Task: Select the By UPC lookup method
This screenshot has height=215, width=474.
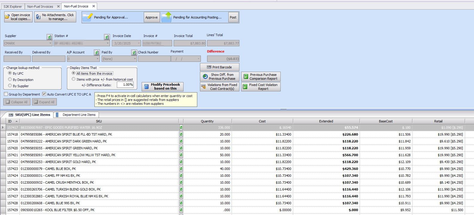Action: click(x=10, y=73)
